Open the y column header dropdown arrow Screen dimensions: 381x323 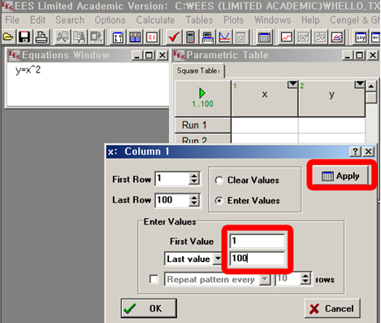(359, 85)
